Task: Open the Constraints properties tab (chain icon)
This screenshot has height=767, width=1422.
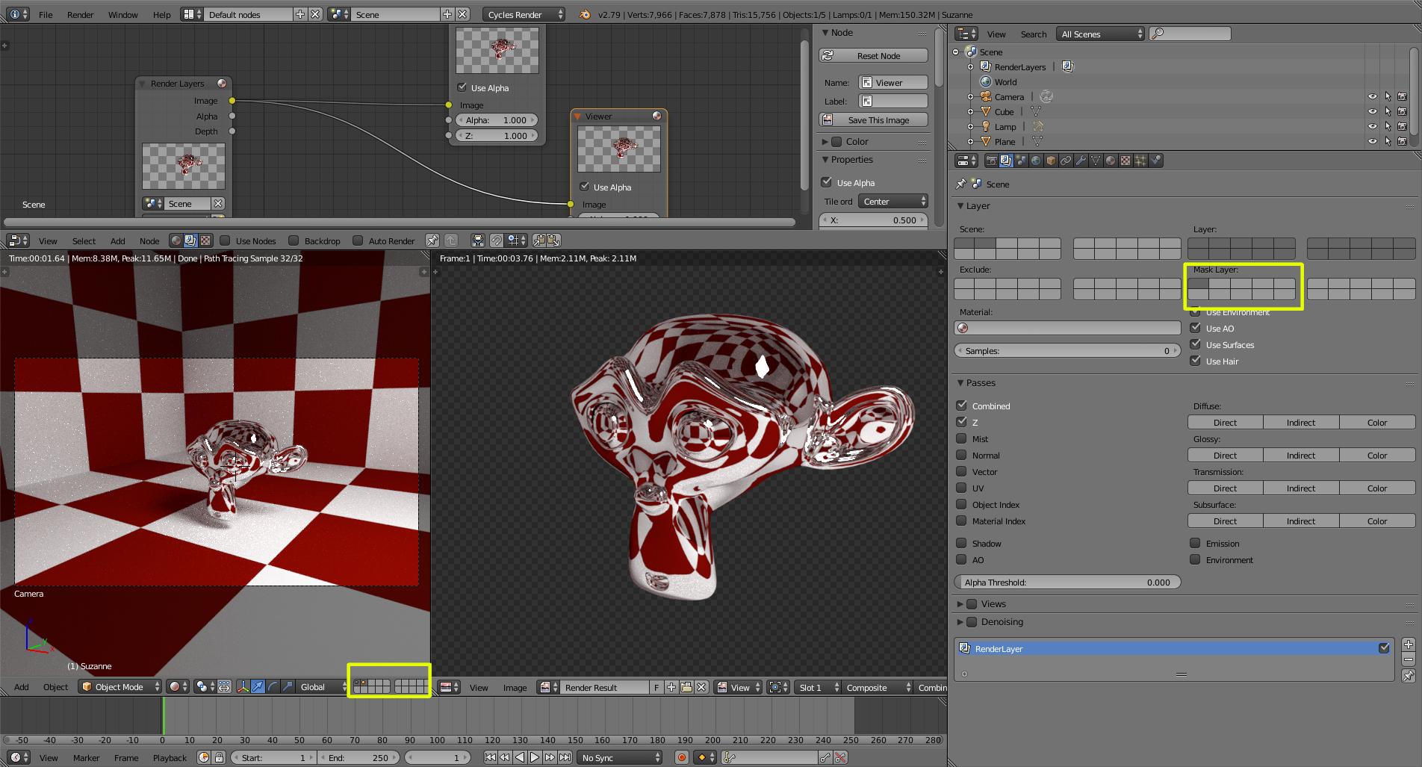Action: coord(1066,161)
